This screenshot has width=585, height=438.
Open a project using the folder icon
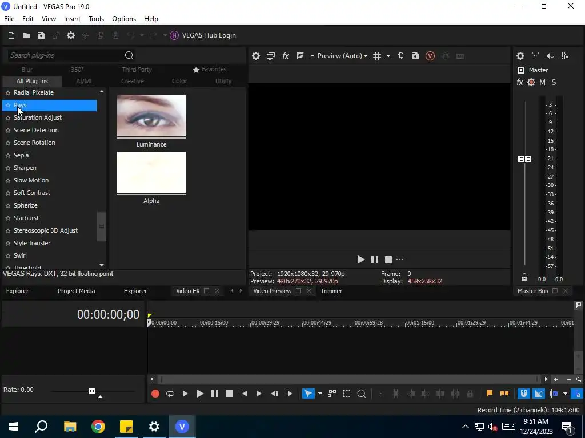[26, 35]
